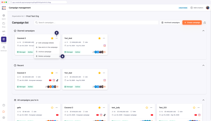Open the user avatar profile menu
The image size is (211, 121).
click(x=208, y=8)
